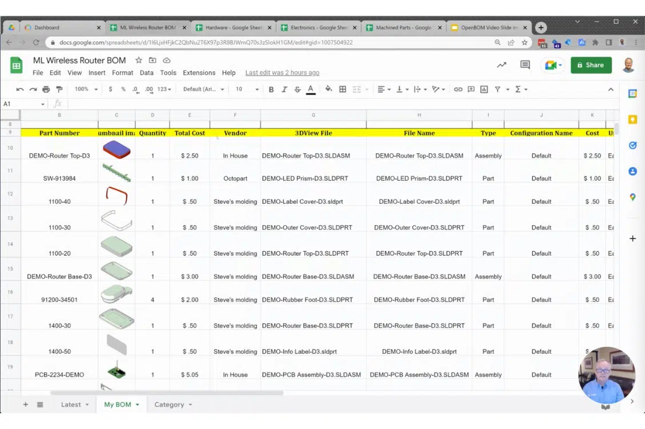Open the Extensions menu
Viewport: 645px width, 429px height.
(x=199, y=73)
